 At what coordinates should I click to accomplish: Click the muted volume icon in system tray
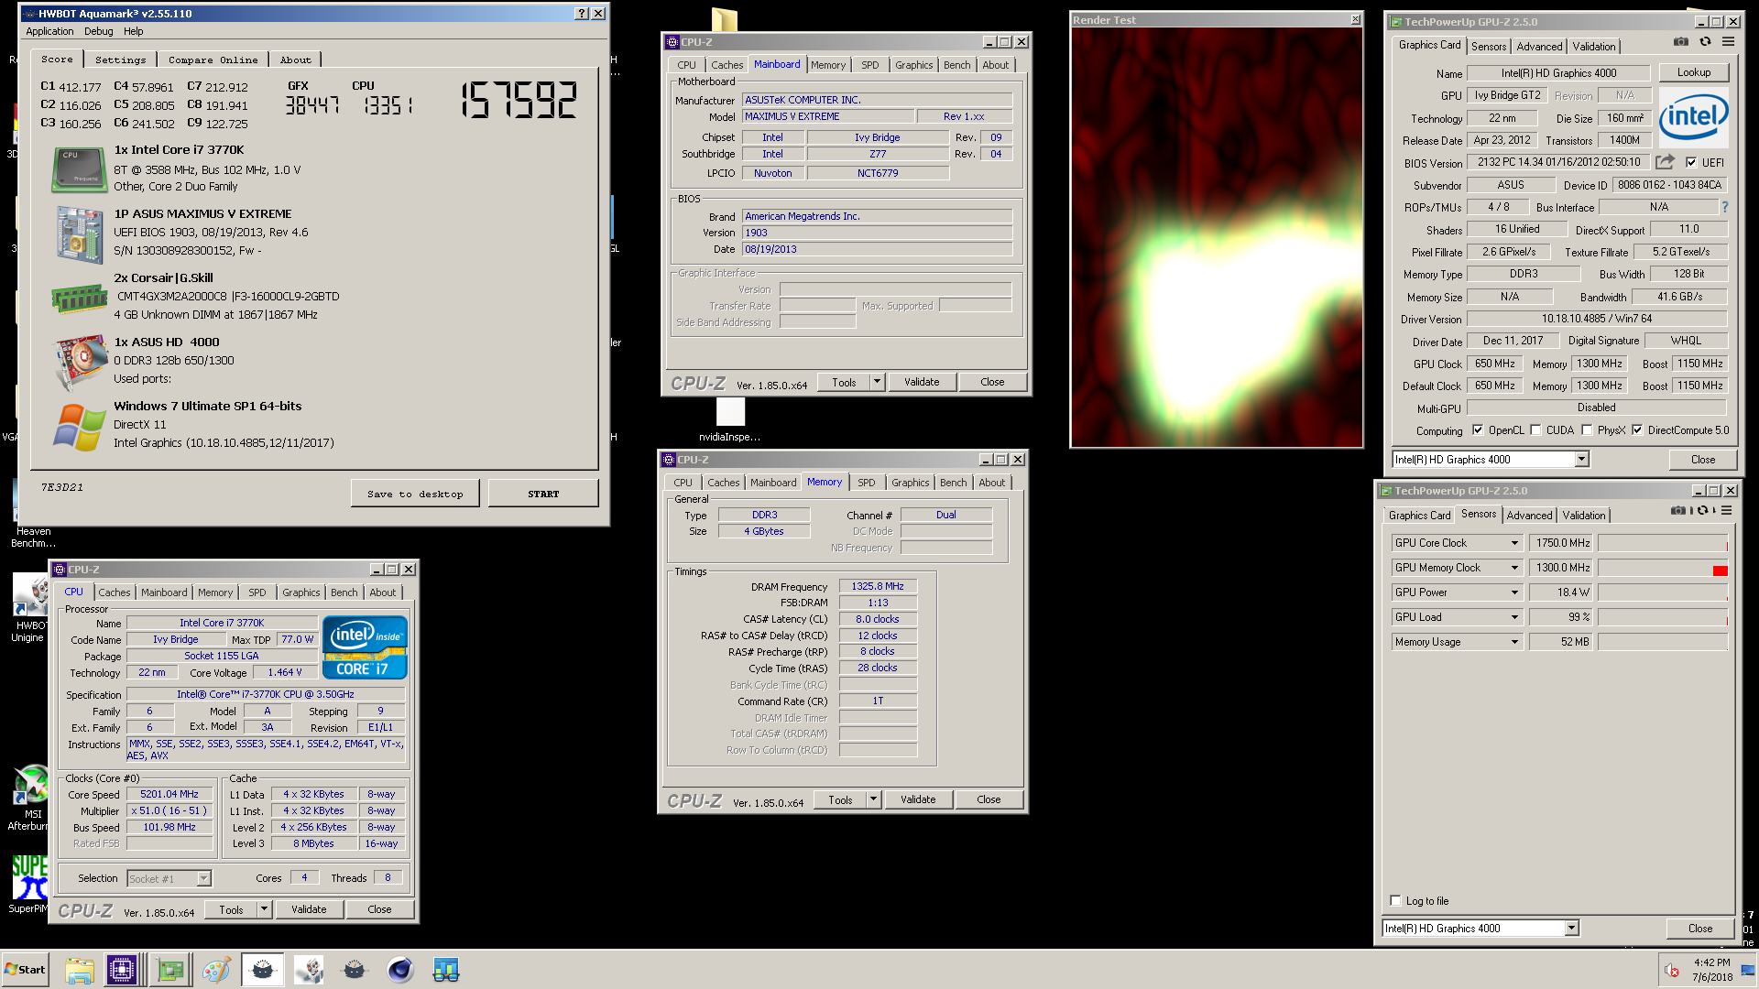(1672, 970)
